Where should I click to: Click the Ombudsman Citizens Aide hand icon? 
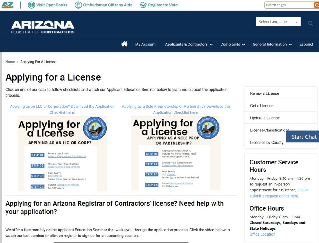(x=78, y=5)
